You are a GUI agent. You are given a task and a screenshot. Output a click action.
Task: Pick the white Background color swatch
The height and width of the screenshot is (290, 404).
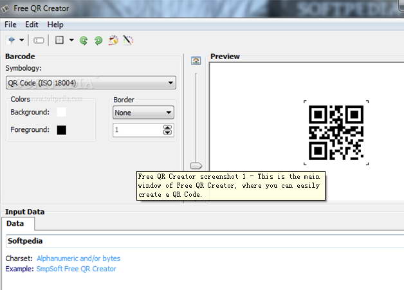pyautogui.click(x=62, y=113)
